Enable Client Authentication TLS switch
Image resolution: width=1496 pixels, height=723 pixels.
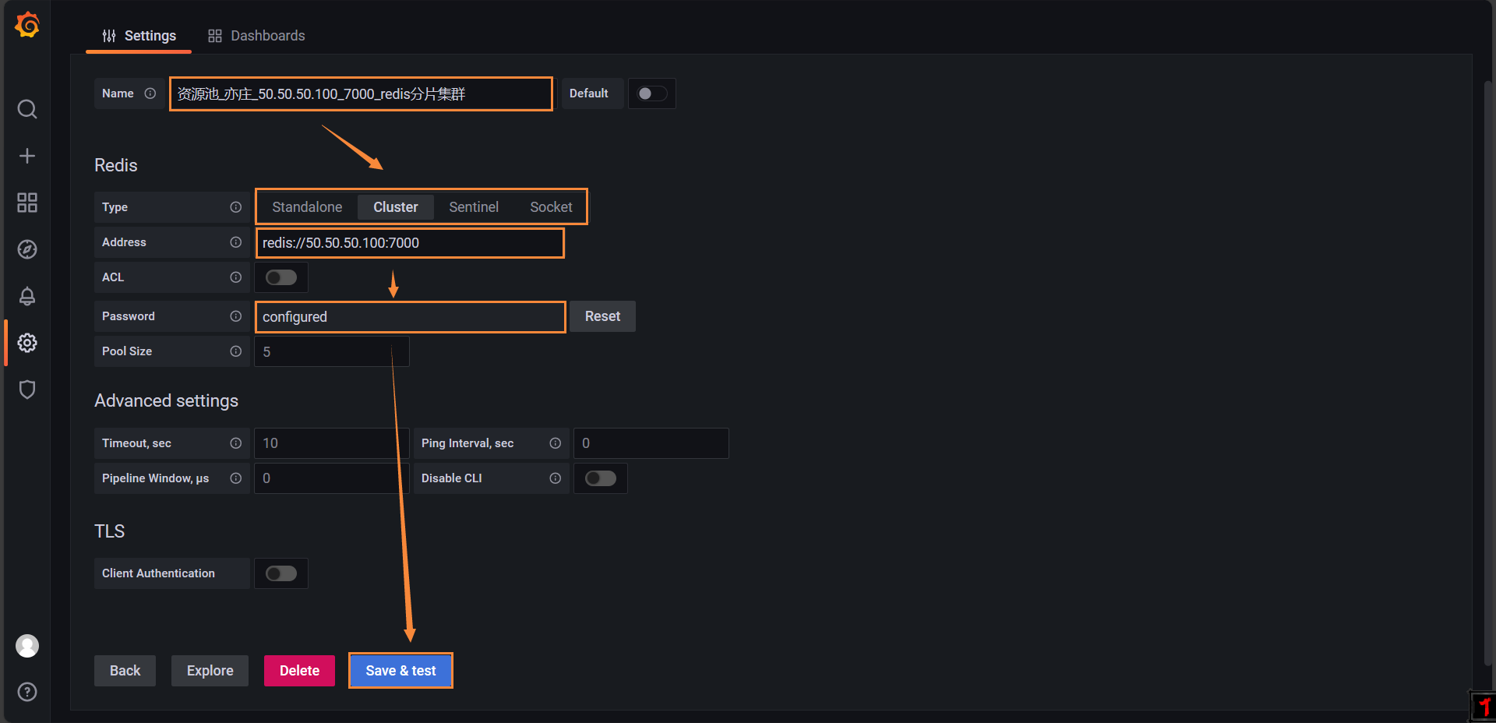click(x=281, y=573)
